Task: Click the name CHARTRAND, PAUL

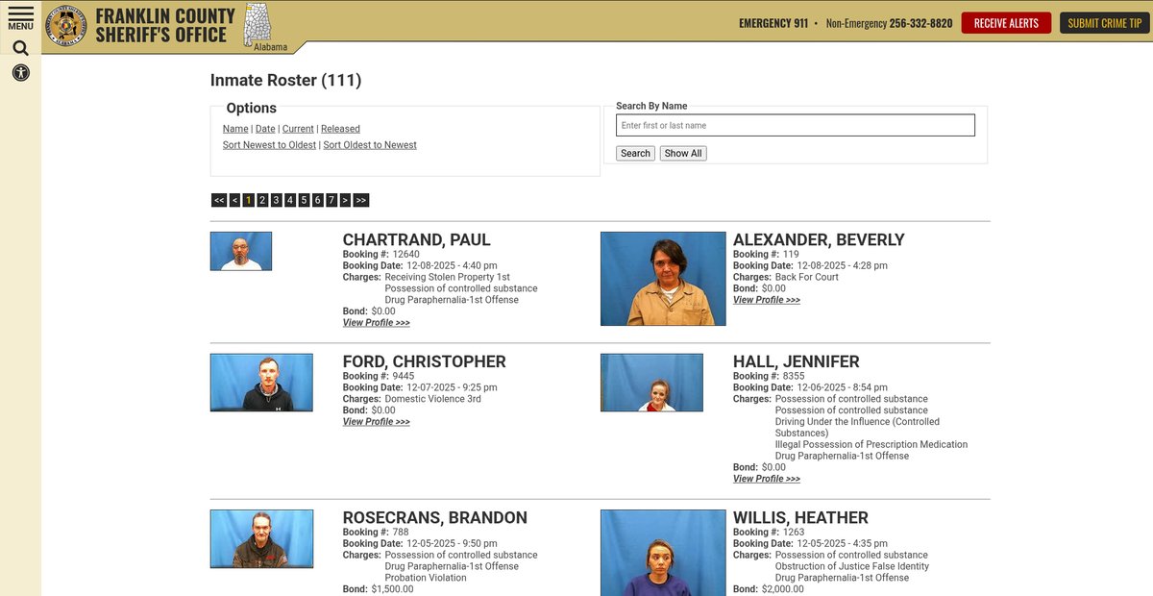Action: tap(417, 240)
